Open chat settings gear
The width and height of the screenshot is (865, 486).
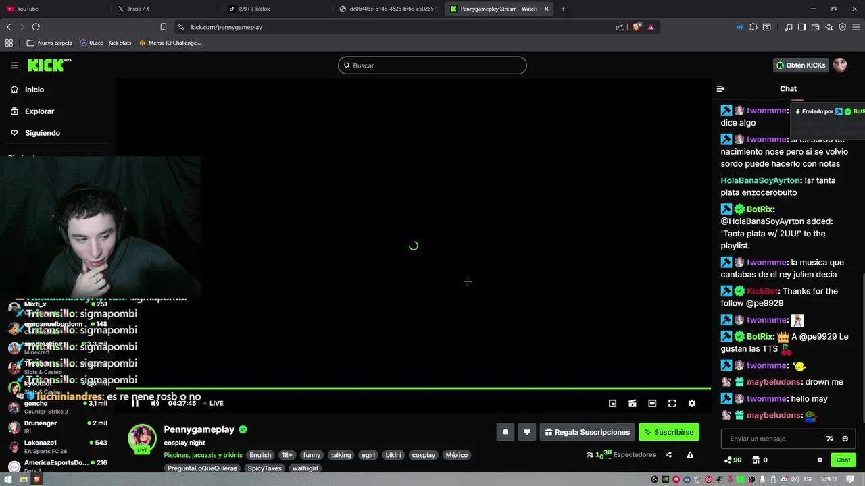(x=820, y=460)
